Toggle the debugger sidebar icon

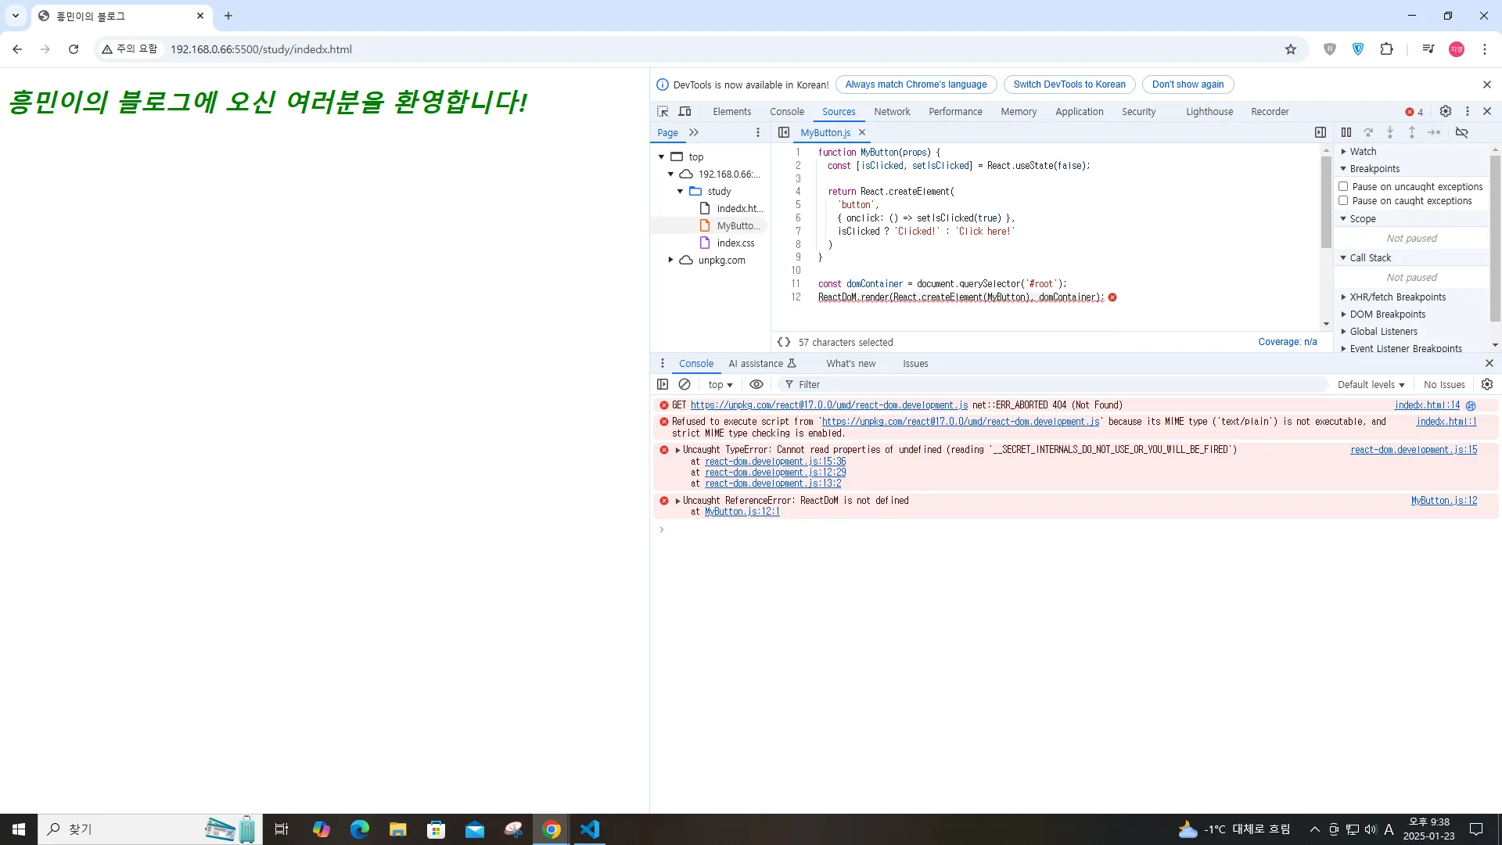click(1321, 132)
